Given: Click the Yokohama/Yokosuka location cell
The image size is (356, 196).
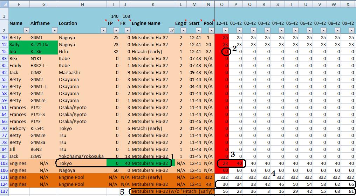Looking at the screenshot, I should pos(82,156).
